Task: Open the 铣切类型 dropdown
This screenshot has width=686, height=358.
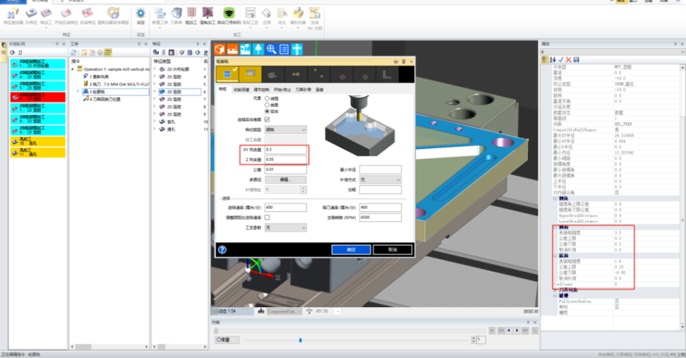Action: tap(285, 129)
